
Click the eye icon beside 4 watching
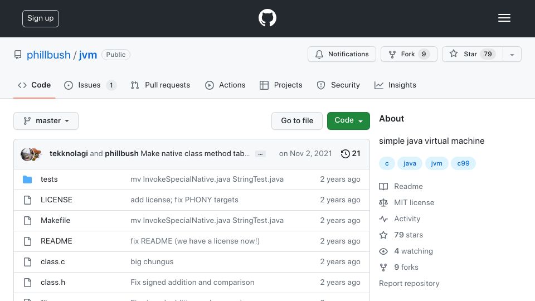click(383, 251)
